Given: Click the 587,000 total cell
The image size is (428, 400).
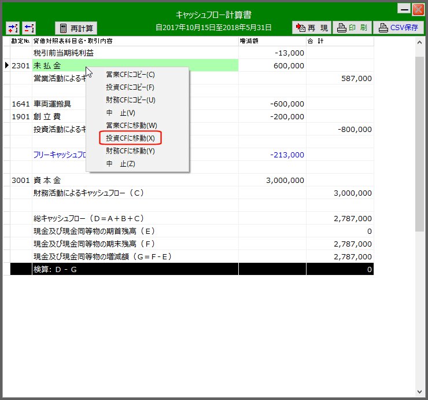Looking at the screenshot, I should coord(340,78).
